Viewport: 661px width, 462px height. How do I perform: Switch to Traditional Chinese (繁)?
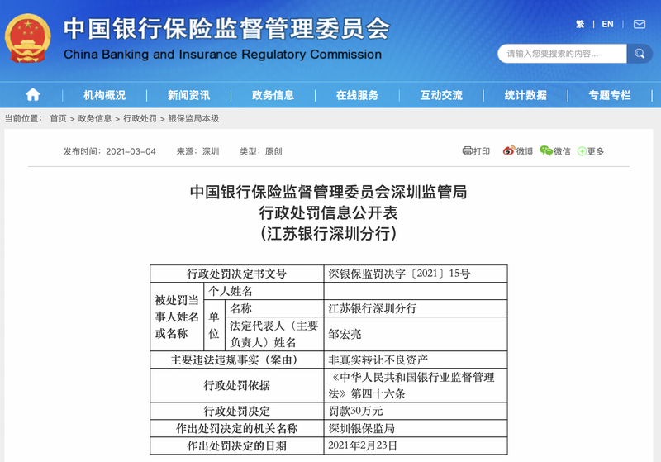click(x=580, y=24)
